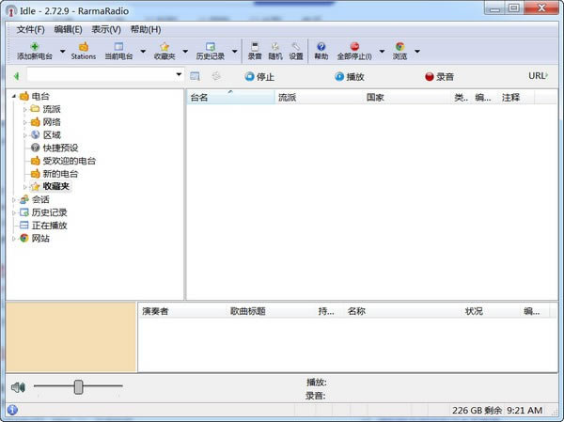Open the 帮助(H) menu

(146, 29)
